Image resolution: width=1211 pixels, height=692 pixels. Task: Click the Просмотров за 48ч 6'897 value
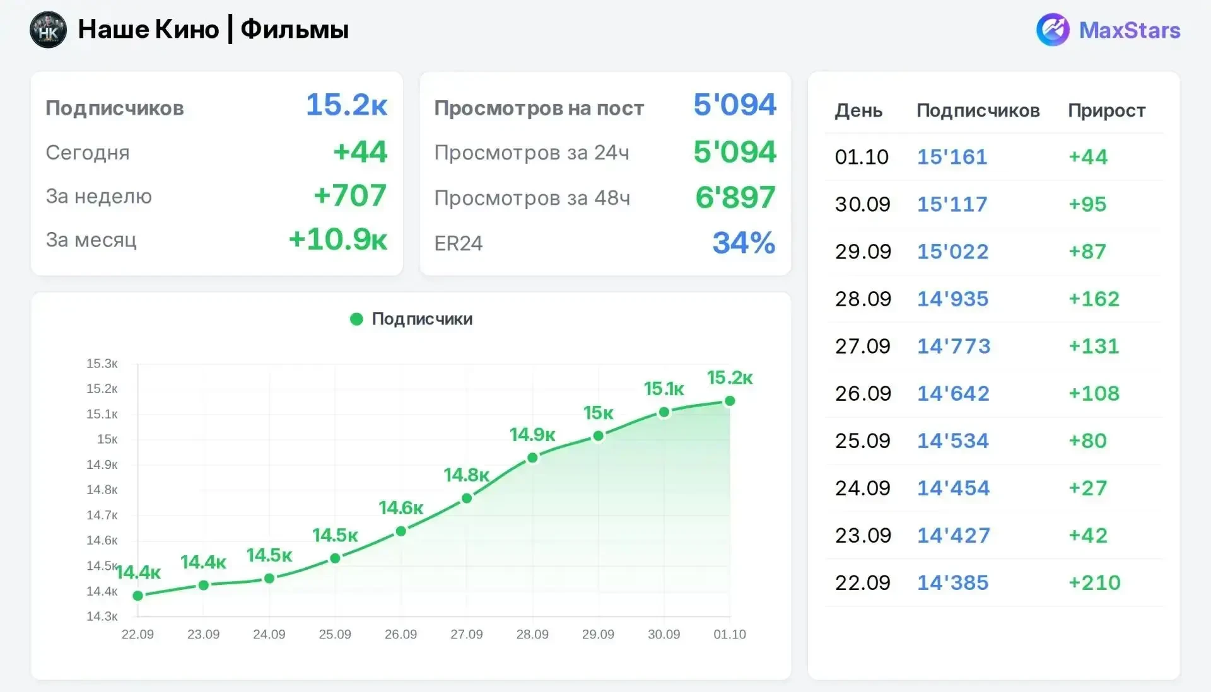pyautogui.click(x=735, y=197)
